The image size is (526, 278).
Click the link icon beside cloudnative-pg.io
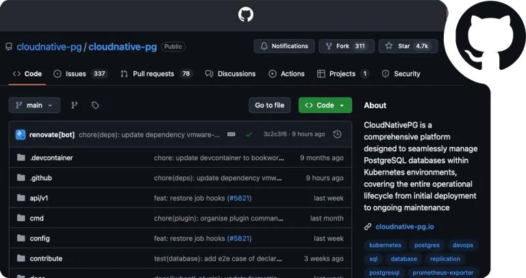click(x=368, y=227)
